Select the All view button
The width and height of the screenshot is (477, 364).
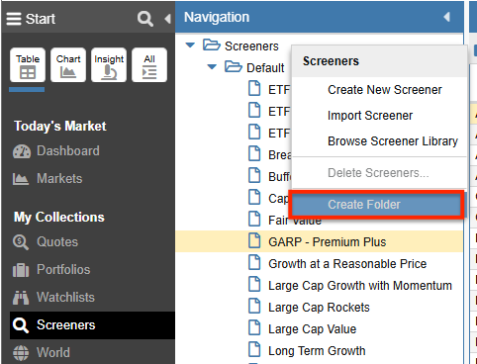tap(149, 65)
